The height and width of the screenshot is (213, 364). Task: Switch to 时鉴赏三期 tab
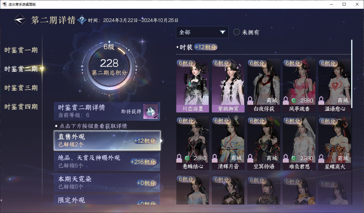(x=21, y=88)
